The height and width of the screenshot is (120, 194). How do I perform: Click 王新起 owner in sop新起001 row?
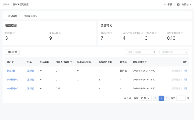[31, 80]
